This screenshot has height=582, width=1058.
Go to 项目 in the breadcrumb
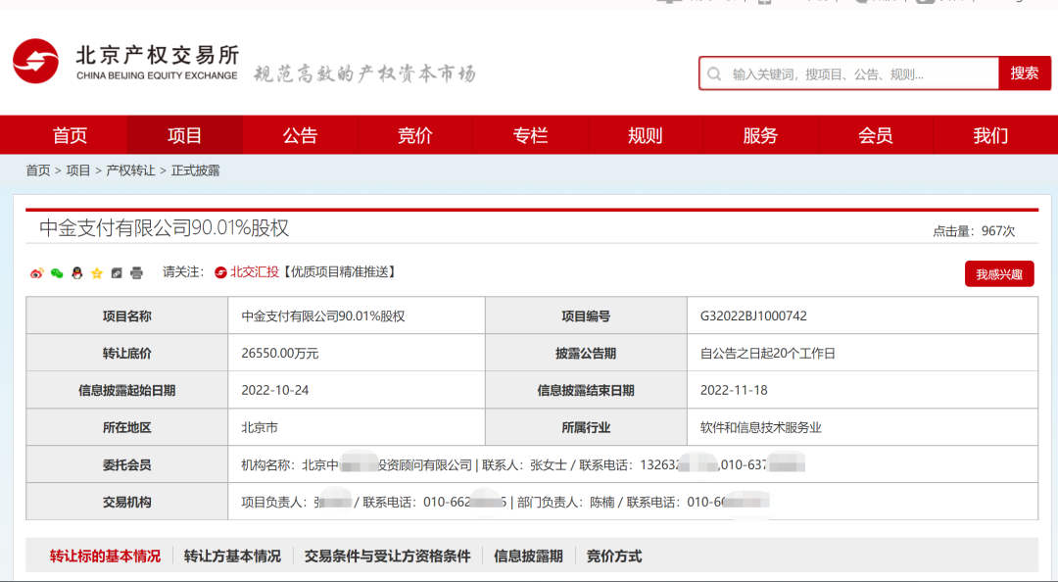click(78, 170)
